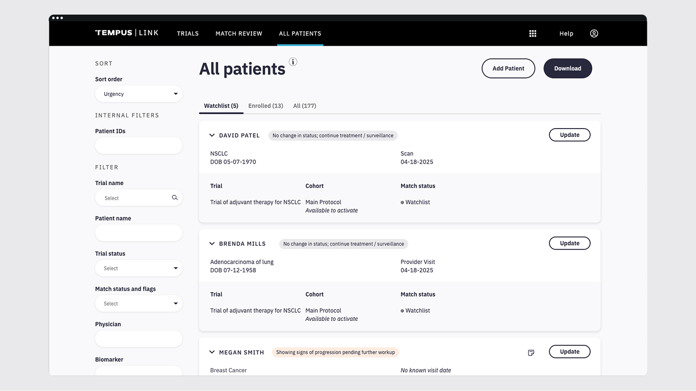Viewport: 696px width, 391px height.
Task: Focus the Patient IDs input field
Action: pos(139,146)
